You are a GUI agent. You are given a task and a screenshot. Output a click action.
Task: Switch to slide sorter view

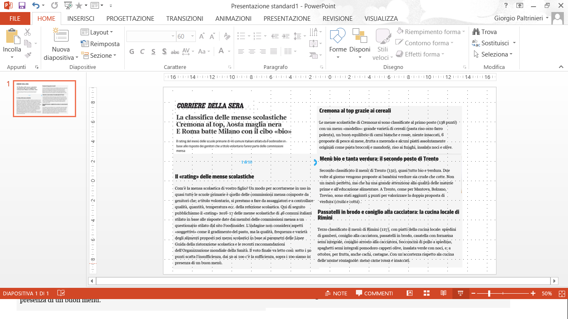tap(426, 293)
